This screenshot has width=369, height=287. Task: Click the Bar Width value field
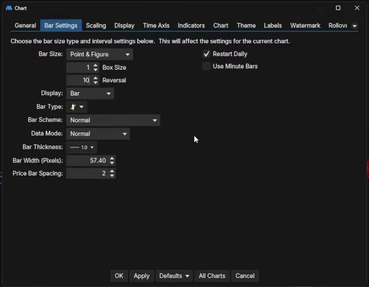[87, 160]
